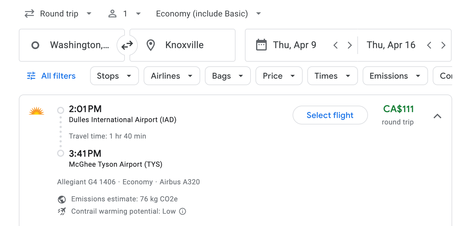Click the Allegiant airline logo
The height and width of the screenshot is (226, 471).
pyautogui.click(x=36, y=111)
